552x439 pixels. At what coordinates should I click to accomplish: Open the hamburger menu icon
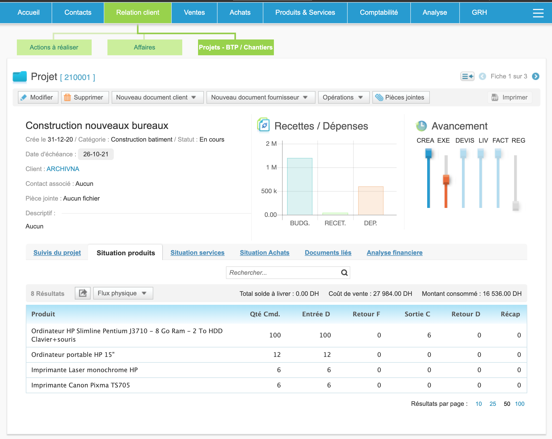tap(538, 13)
